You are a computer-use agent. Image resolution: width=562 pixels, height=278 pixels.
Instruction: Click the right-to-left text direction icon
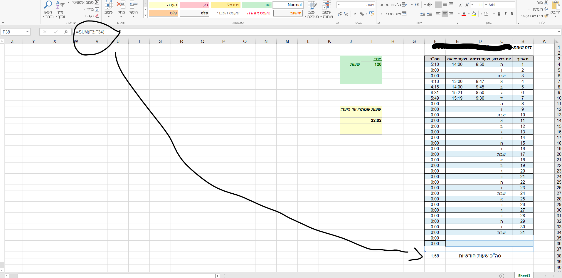coord(417,5)
